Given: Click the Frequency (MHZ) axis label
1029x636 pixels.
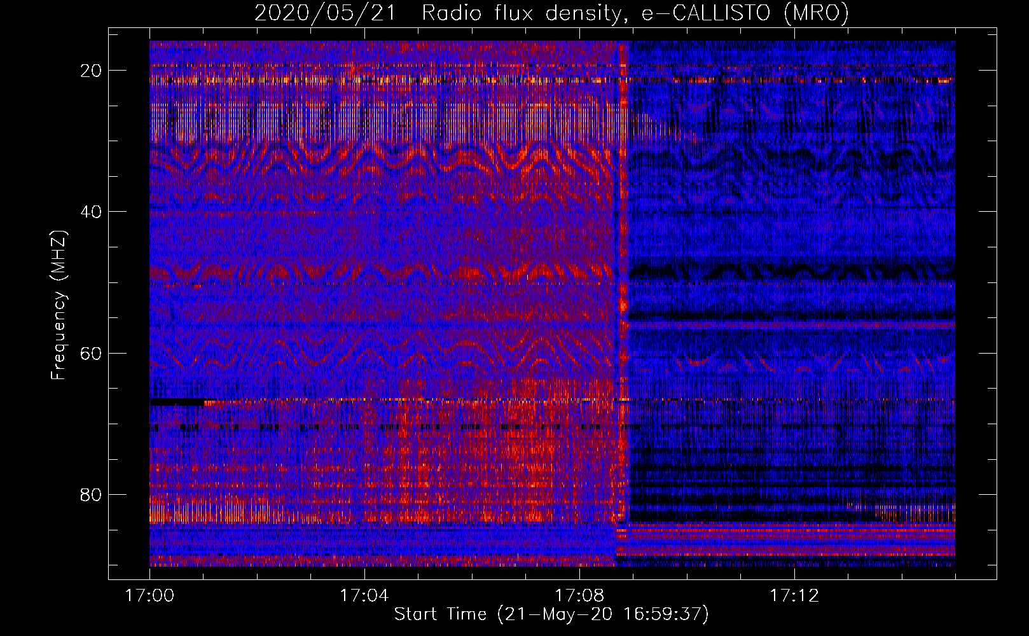Looking at the screenshot, I should pos(58,305).
